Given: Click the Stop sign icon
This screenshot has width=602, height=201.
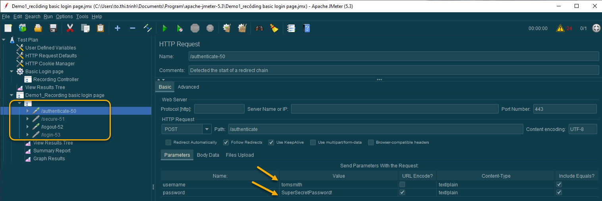Looking at the screenshot, I should pyautogui.click(x=195, y=28).
